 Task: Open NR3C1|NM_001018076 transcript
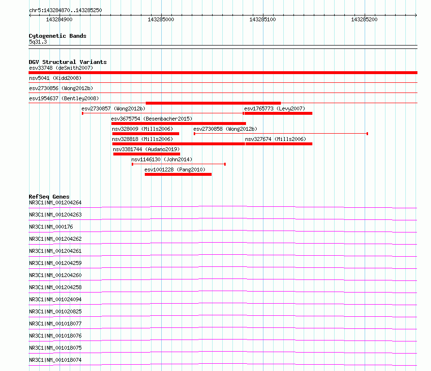(55, 336)
